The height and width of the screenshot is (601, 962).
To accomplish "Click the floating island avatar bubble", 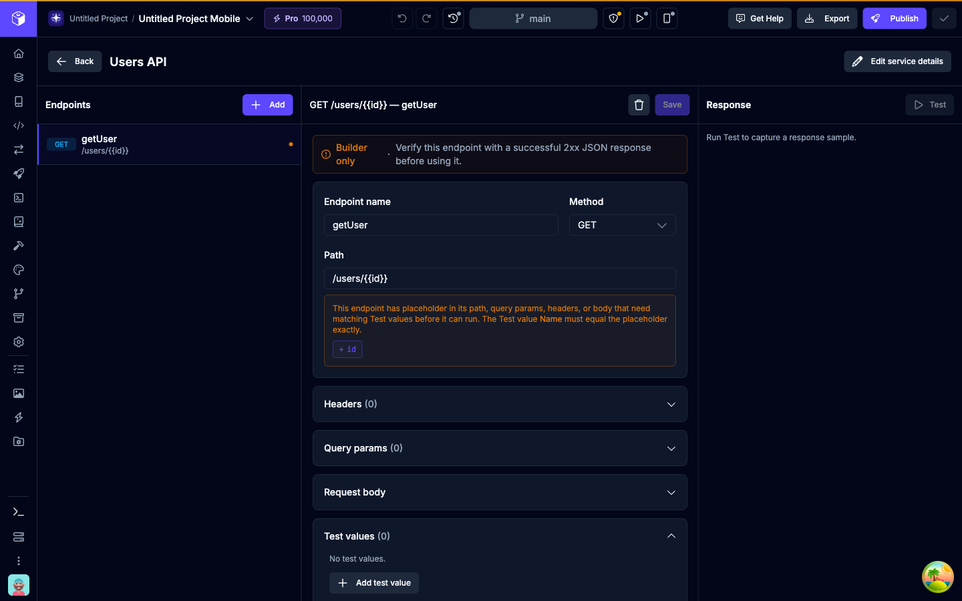I will [x=938, y=577].
